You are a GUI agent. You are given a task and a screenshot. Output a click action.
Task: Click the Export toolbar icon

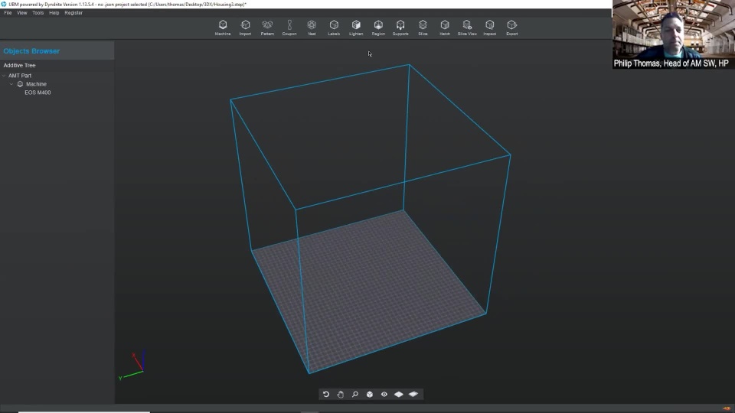click(x=512, y=28)
